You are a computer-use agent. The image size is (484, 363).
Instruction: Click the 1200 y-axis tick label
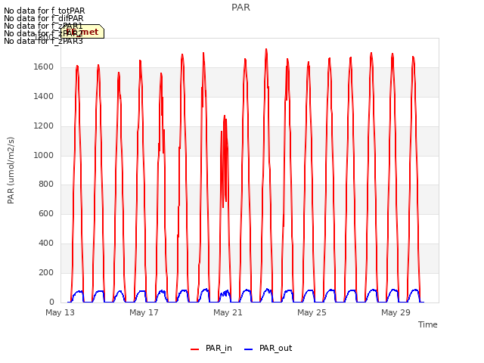tap(44, 126)
